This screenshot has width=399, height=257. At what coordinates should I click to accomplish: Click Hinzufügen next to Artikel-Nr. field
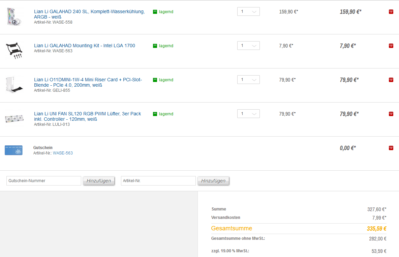pyautogui.click(x=213, y=181)
